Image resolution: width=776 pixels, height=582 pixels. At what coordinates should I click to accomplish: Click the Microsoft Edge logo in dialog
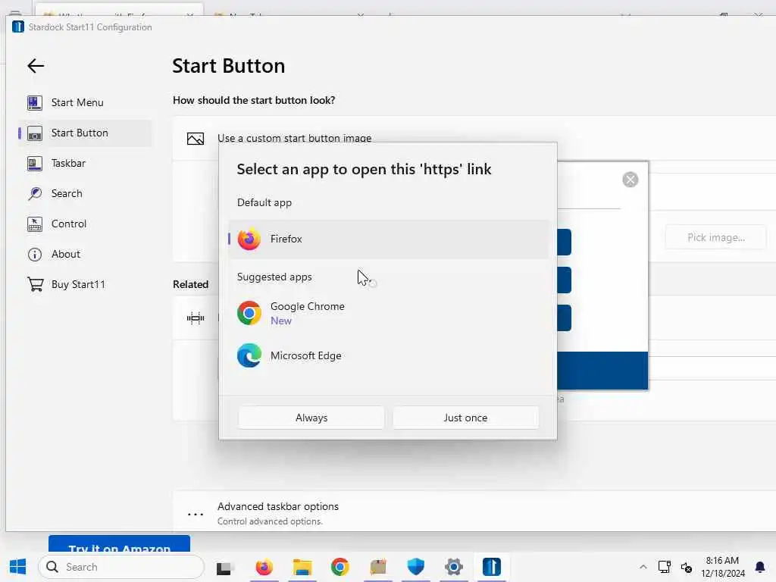click(249, 355)
